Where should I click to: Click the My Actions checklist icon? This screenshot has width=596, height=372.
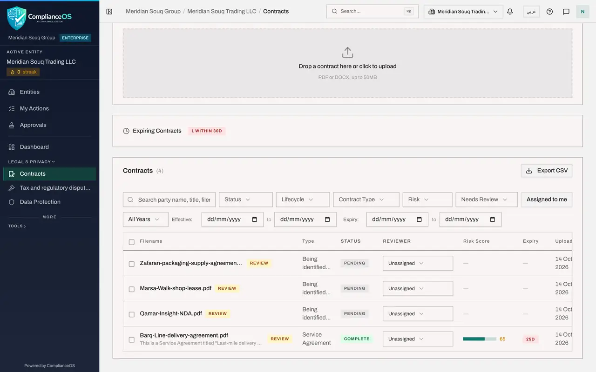(12, 109)
